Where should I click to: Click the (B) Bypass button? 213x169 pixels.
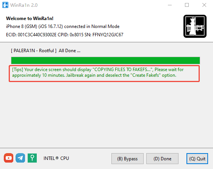(x=127, y=159)
